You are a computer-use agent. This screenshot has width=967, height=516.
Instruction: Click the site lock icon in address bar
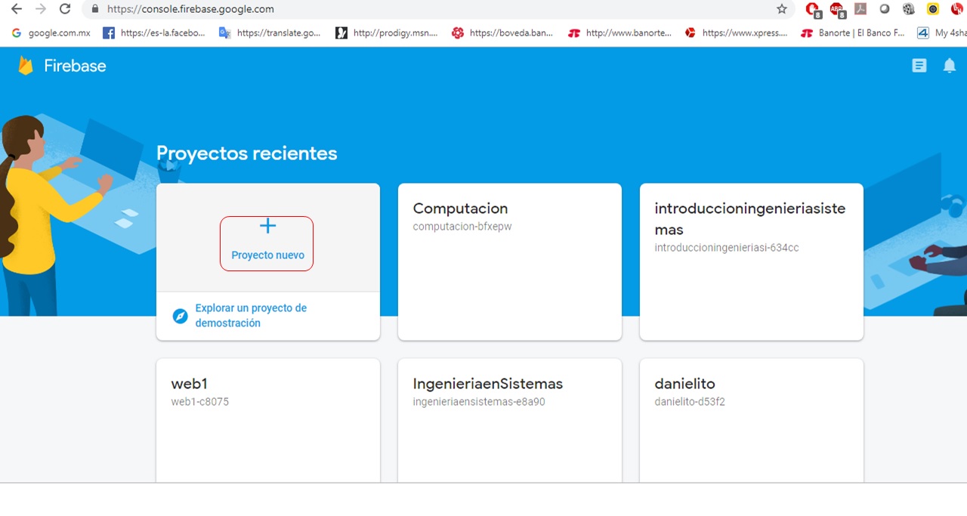pos(95,9)
